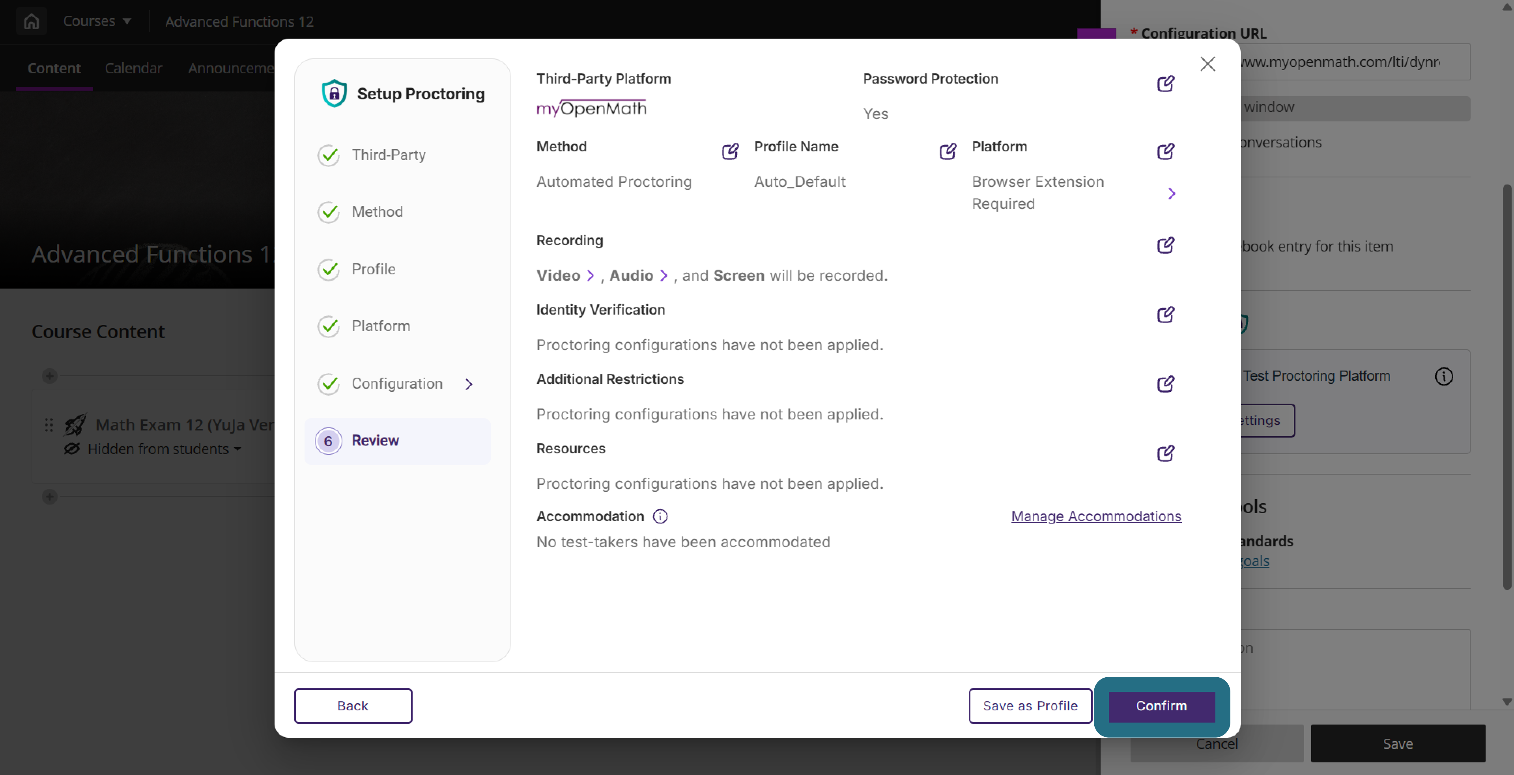Show the Accommodation info tooltip
The image size is (1514, 775).
(x=660, y=516)
